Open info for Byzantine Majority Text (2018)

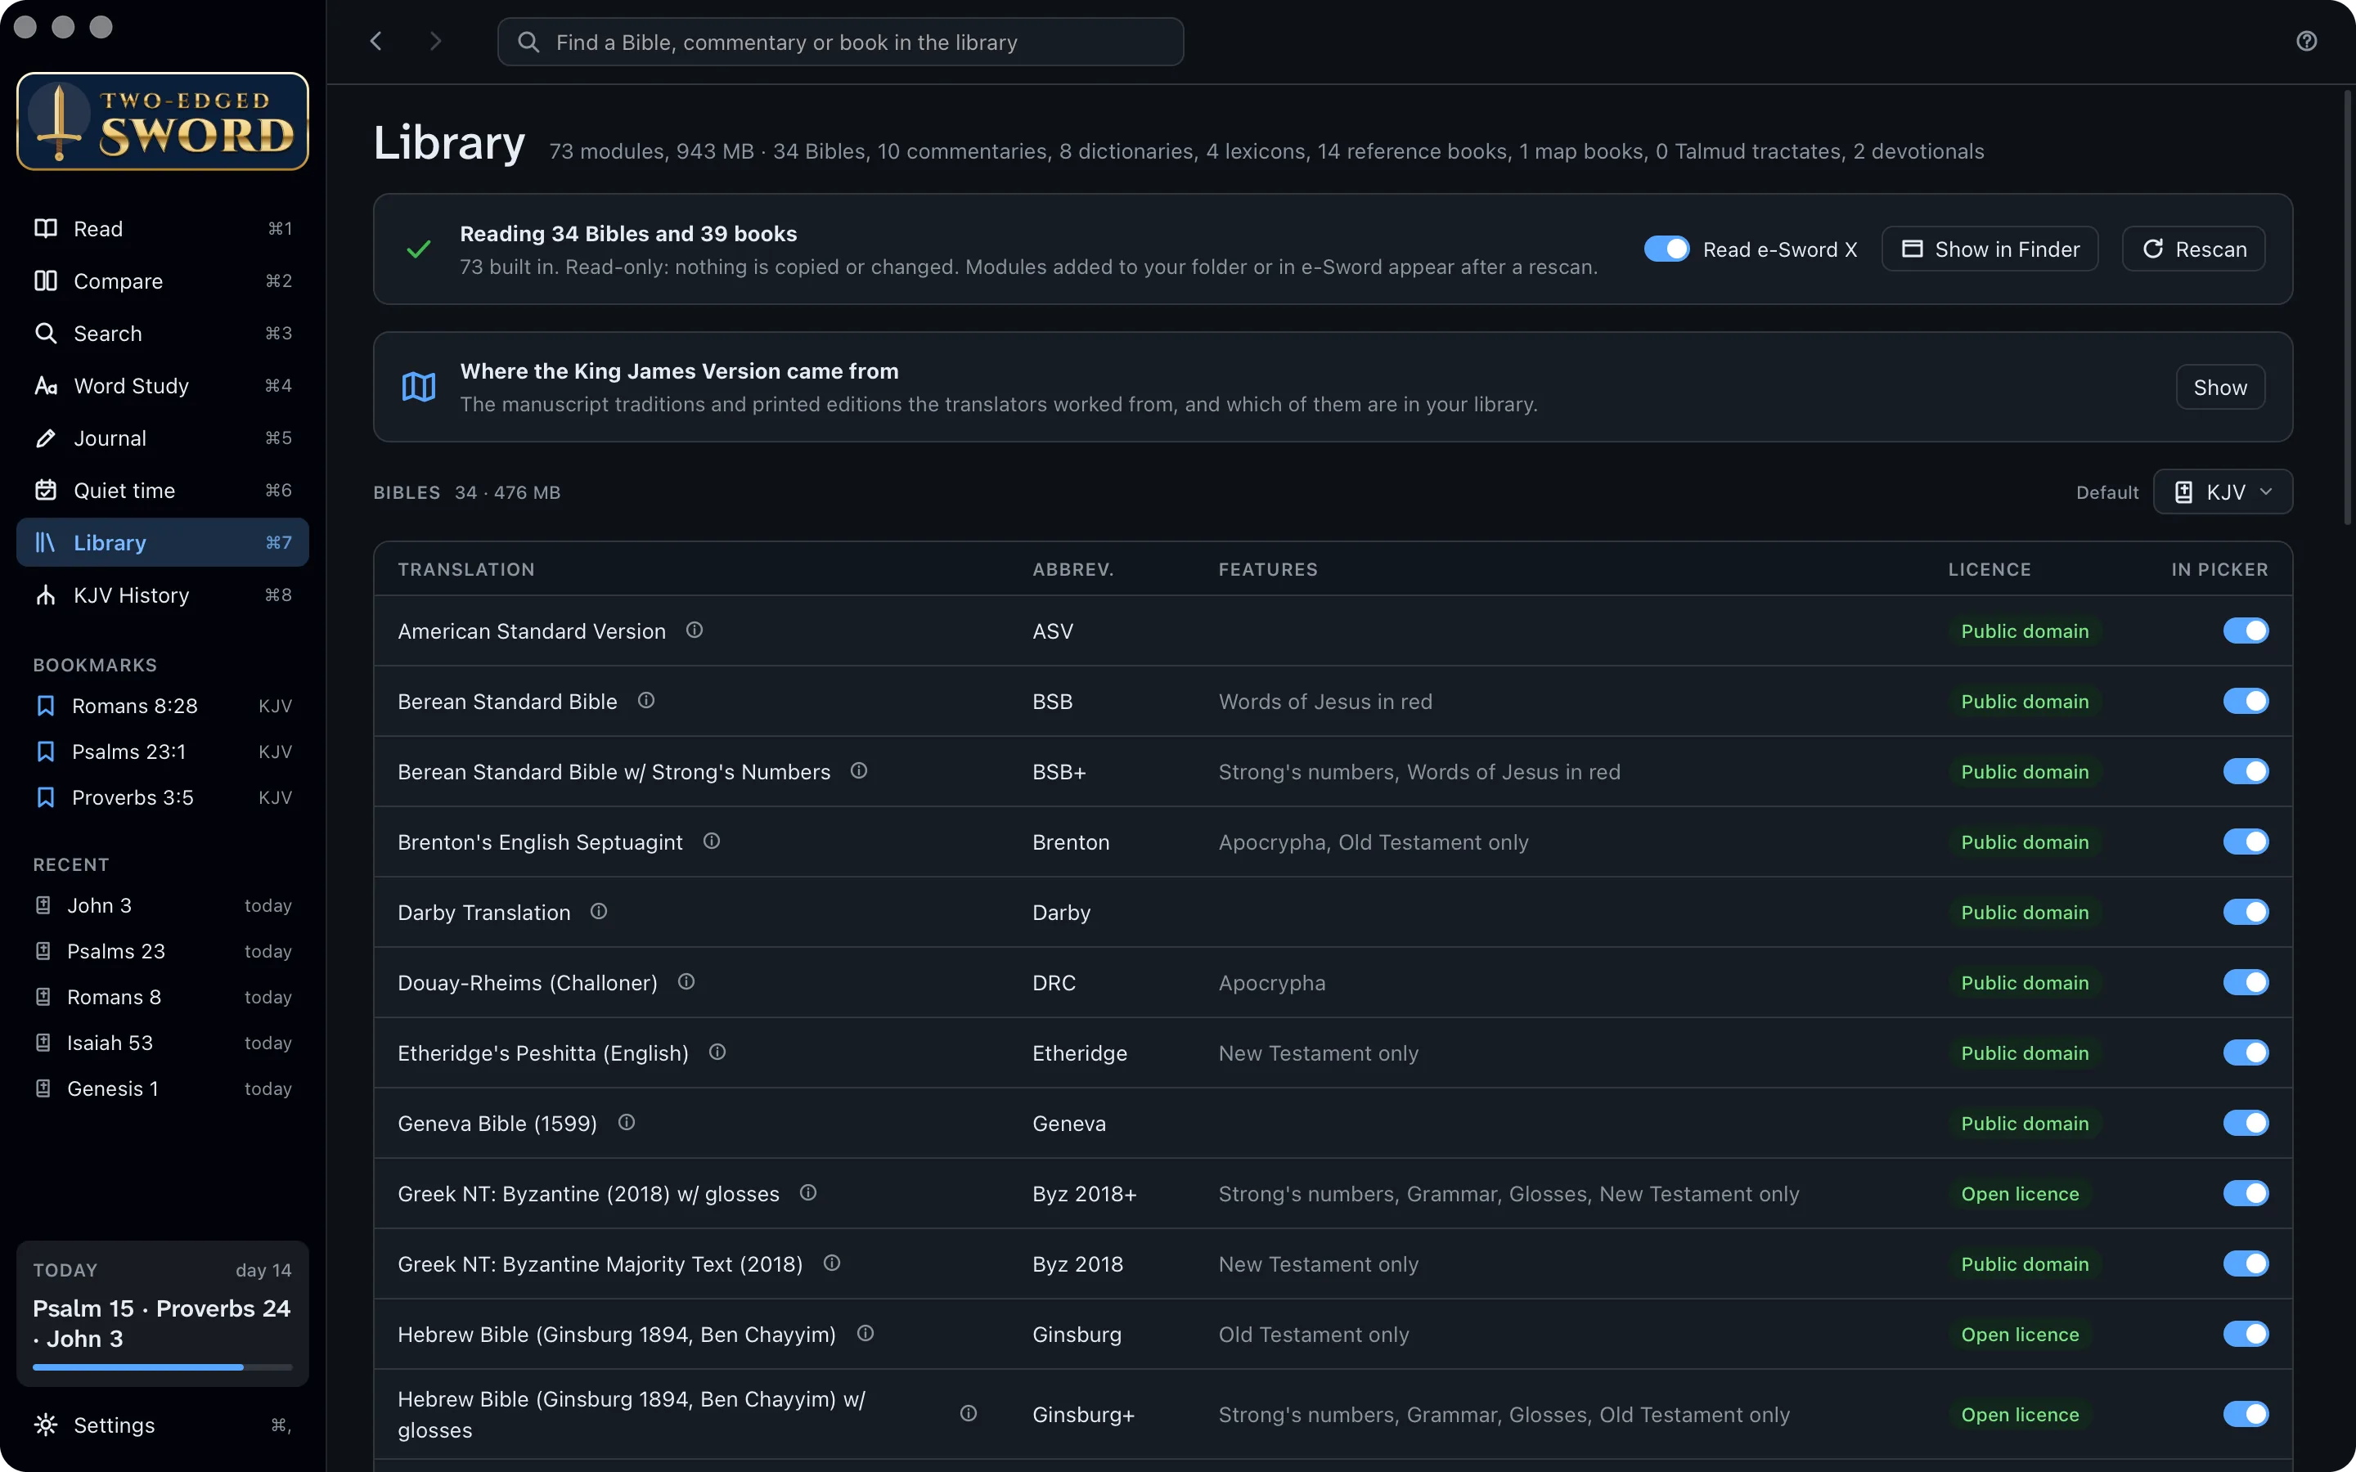coord(831,1263)
